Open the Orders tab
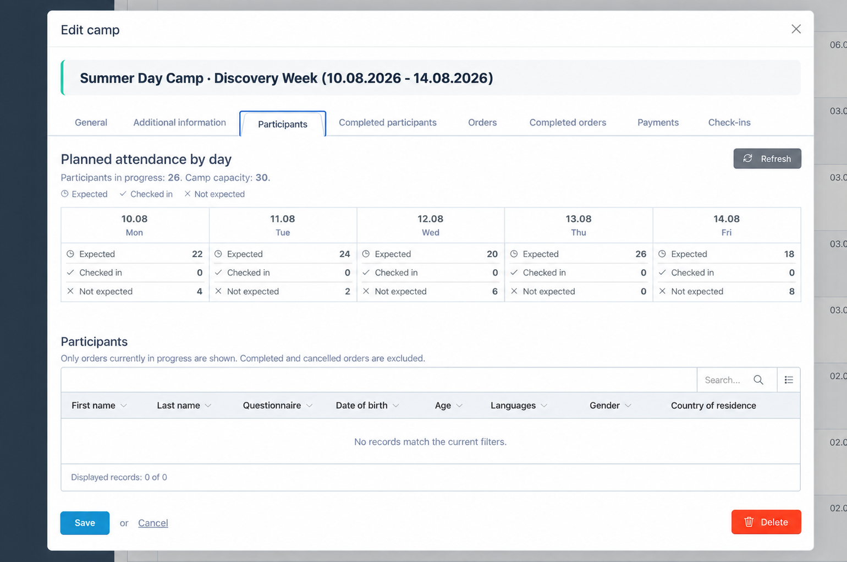847x562 pixels. 482,122
